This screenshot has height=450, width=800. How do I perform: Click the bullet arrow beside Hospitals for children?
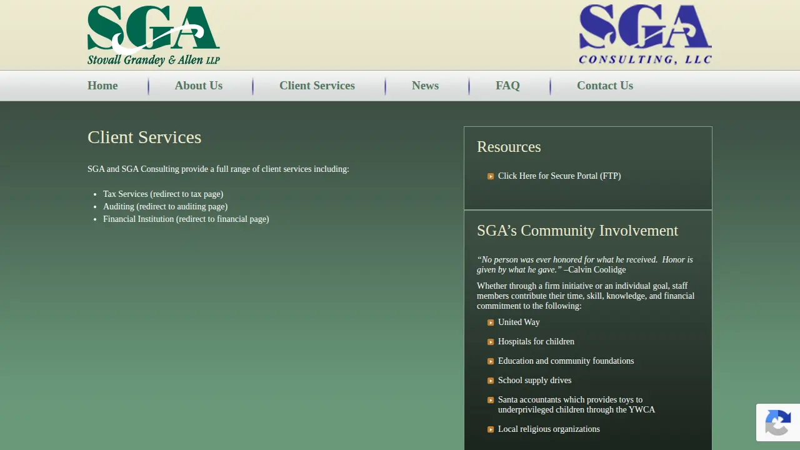click(491, 342)
